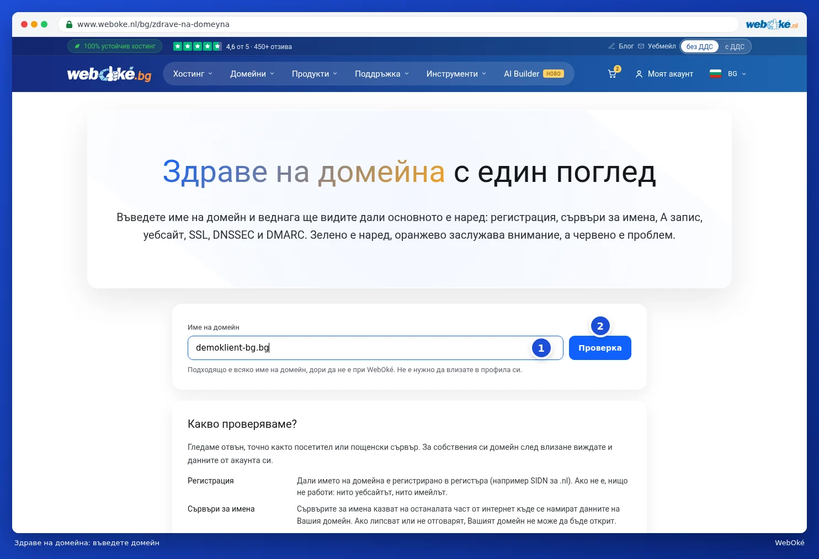This screenshot has height=559, width=819.
Task: Click the Проверка button
Action: click(600, 348)
